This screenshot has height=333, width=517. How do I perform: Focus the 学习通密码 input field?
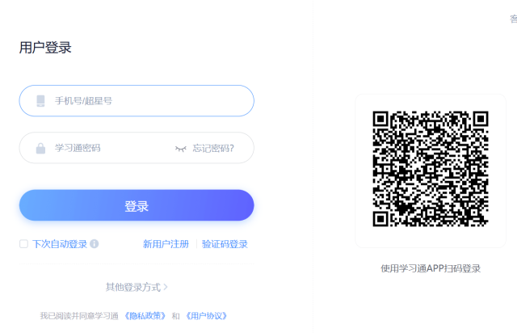click(x=137, y=148)
